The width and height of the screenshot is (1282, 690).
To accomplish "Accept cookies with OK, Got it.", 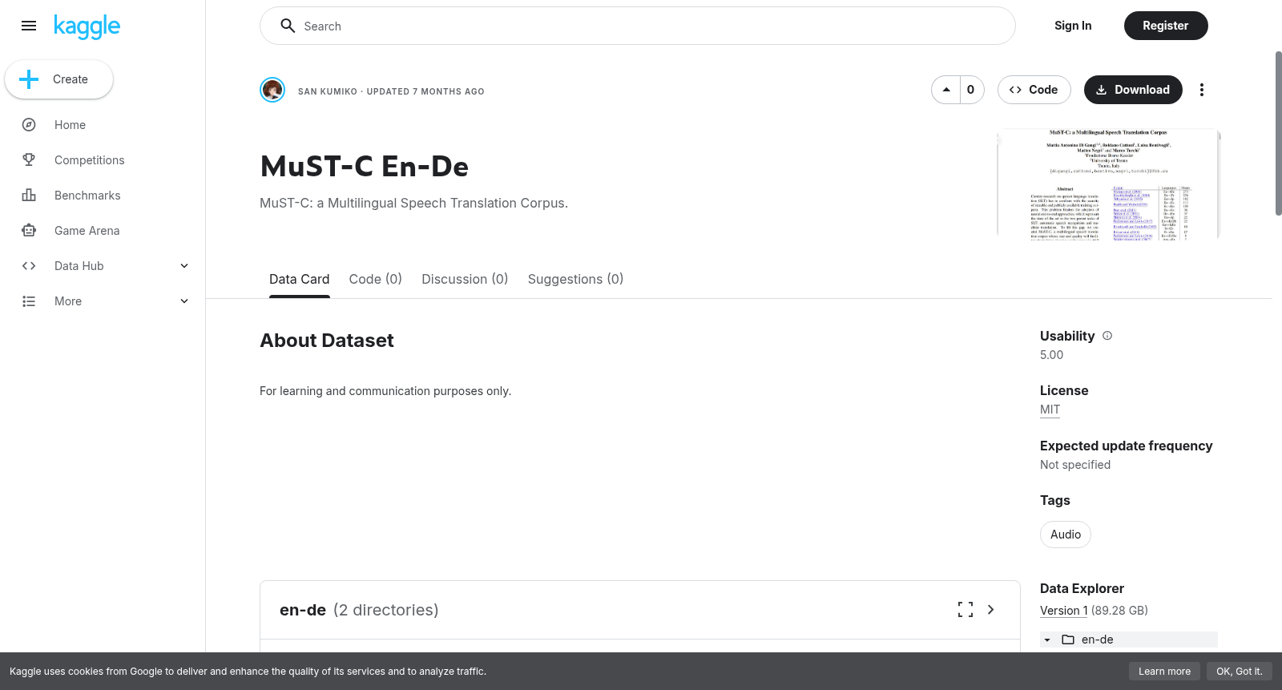I will point(1240,672).
